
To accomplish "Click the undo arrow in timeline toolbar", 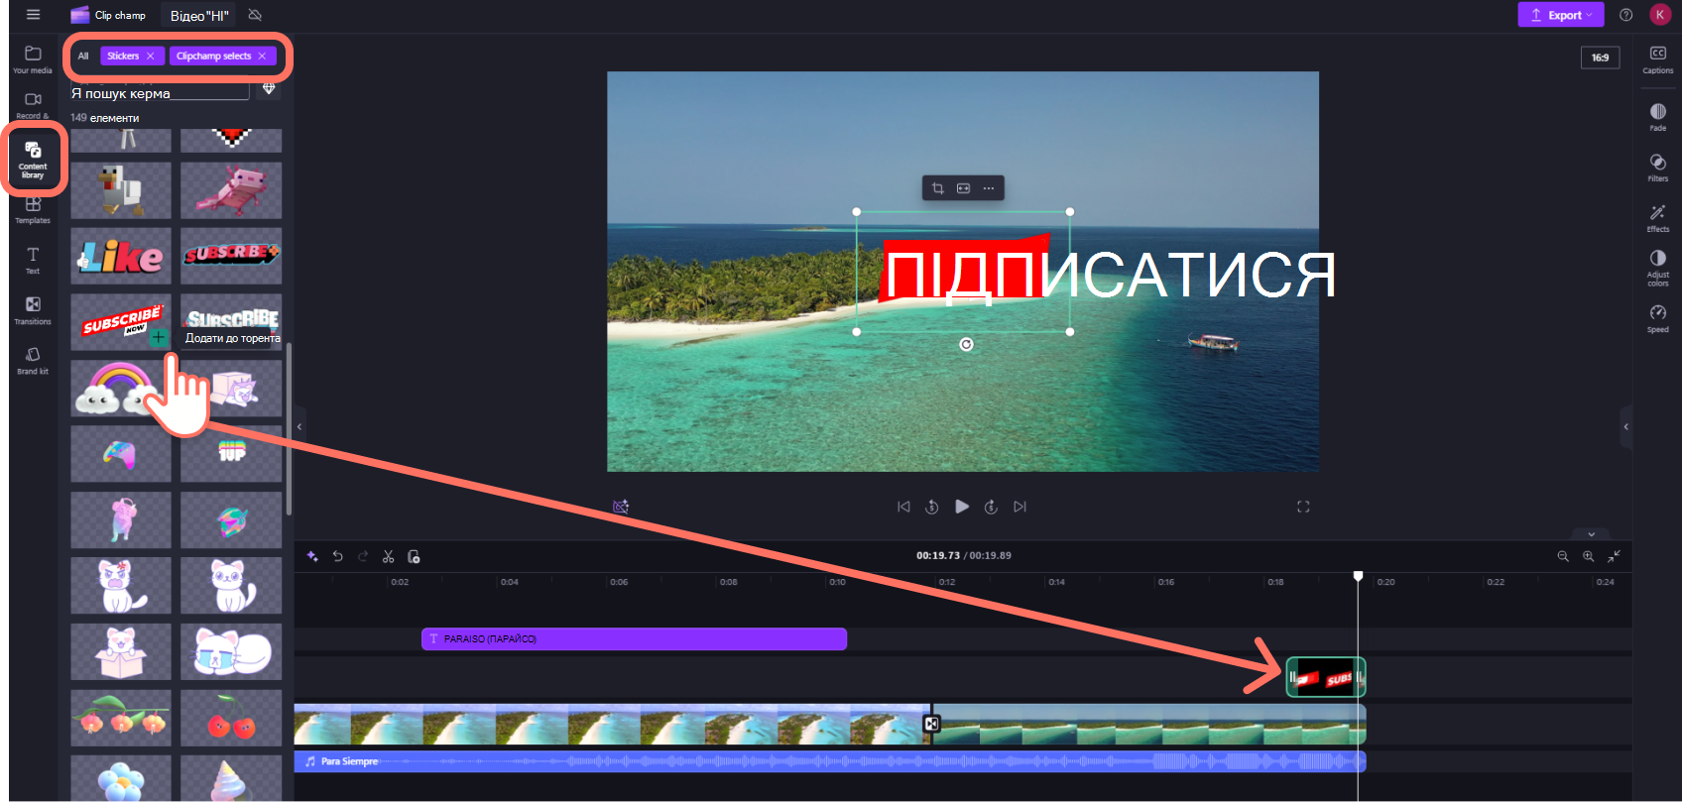I will (x=337, y=556).
